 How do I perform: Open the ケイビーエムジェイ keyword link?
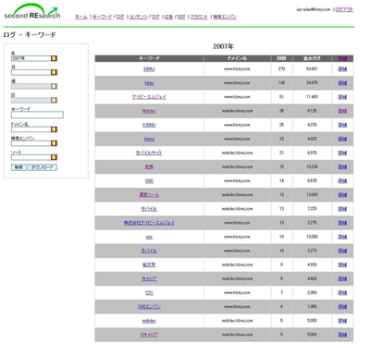149,97
